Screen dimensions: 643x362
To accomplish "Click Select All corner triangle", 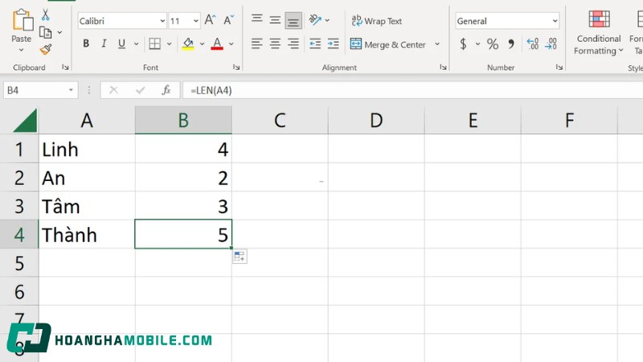I will (x=26, y=121).
